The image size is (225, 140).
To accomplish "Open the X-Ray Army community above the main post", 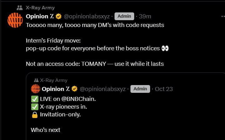I will 40,7.
